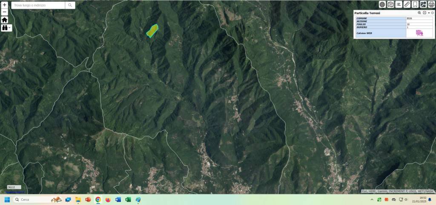Expand the Particella Terreni popup options arrow
Viewport: 436px width, 205px height.
point(428,13)
